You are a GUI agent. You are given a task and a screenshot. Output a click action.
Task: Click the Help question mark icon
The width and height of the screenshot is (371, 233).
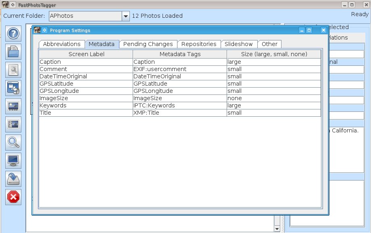click(x=14, y=33)
